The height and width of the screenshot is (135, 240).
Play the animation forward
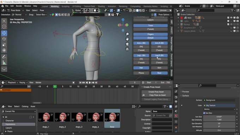(x=90, y=82)
